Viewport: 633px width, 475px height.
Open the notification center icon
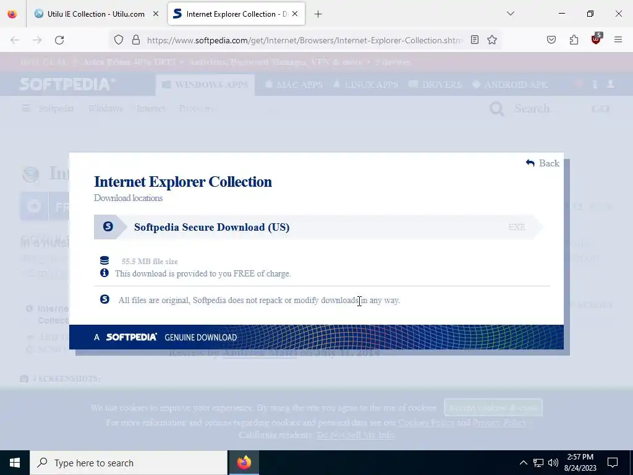(613, 463)
